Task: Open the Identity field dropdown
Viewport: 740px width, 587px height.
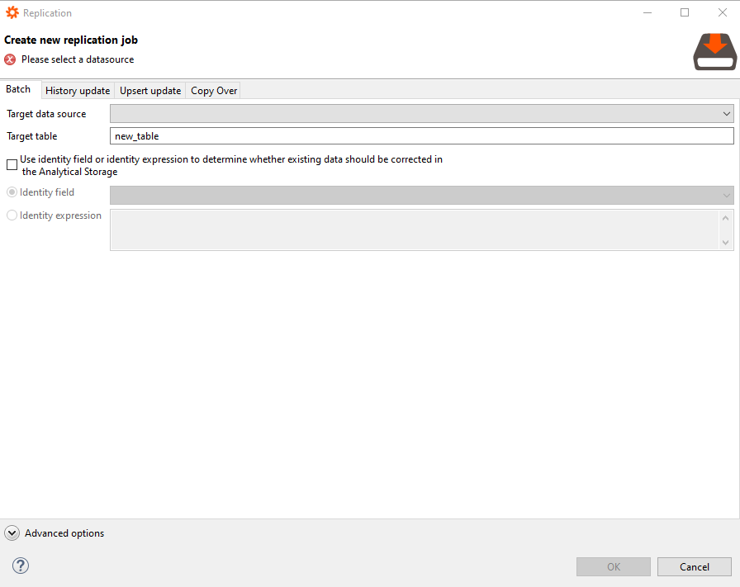Action: tap(421, 195)
